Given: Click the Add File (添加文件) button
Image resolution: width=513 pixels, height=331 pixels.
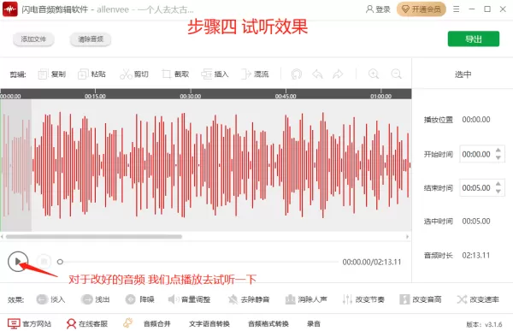Looking at the screenshot, I should coord(33,39).
